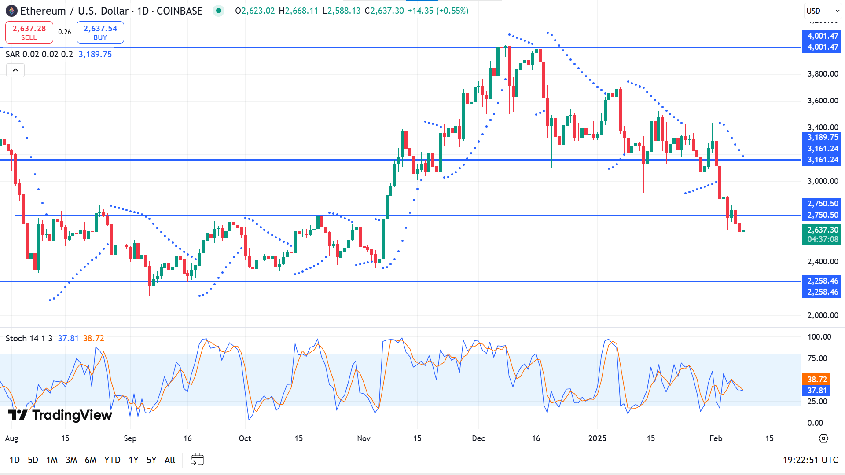Click the Aug label on time axis
The height and width of the screenshot is (475, 845).
tap(11, 438)
